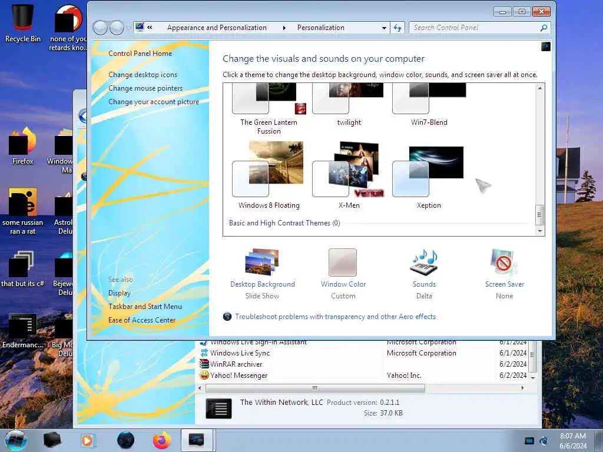603x452 pixels.
Task: Select Windows Live Sync in programs list
Action: click(240, 353)
